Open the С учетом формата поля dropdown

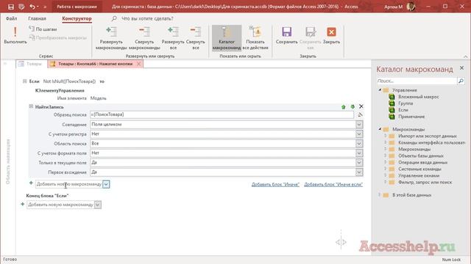(x=359, y=153)
